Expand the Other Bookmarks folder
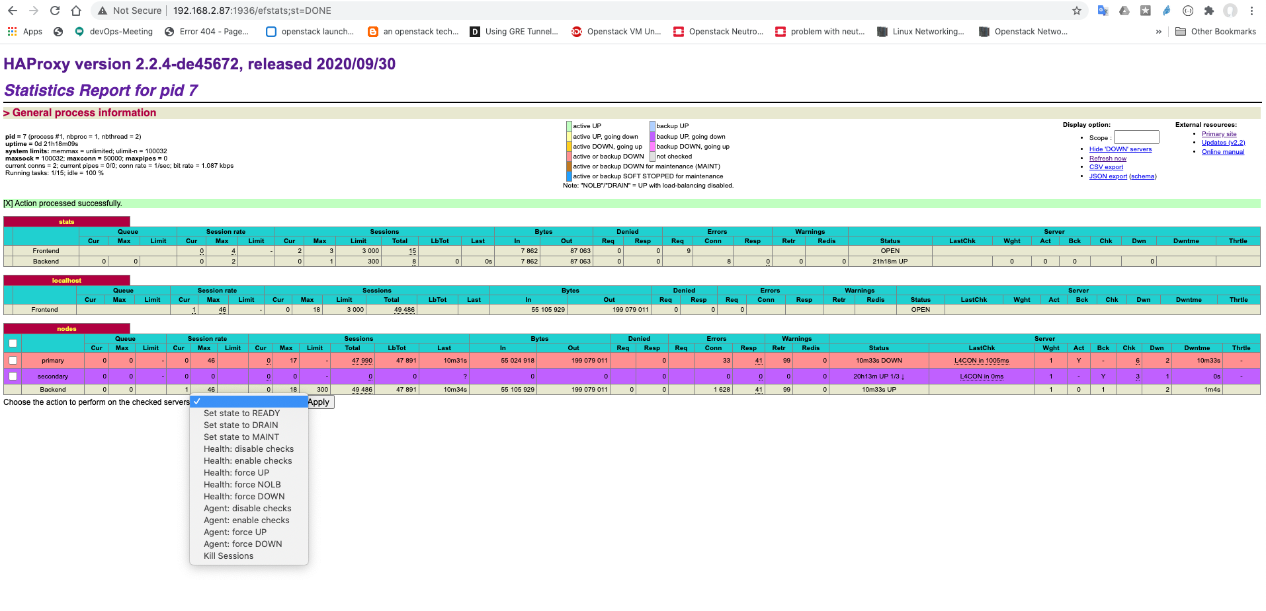This screenshot has height=611, width=1266. point(1215,31)
